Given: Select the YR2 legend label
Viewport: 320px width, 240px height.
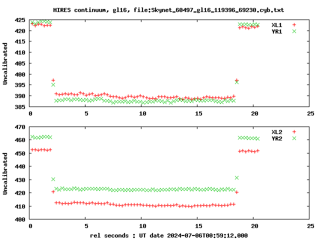Looking at the screenshot, I should pos(277,138).
